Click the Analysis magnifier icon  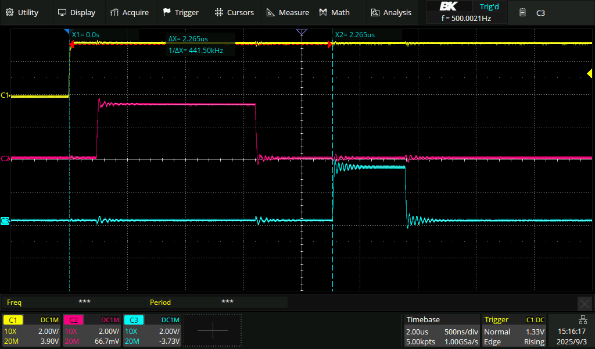pos(375,13)
